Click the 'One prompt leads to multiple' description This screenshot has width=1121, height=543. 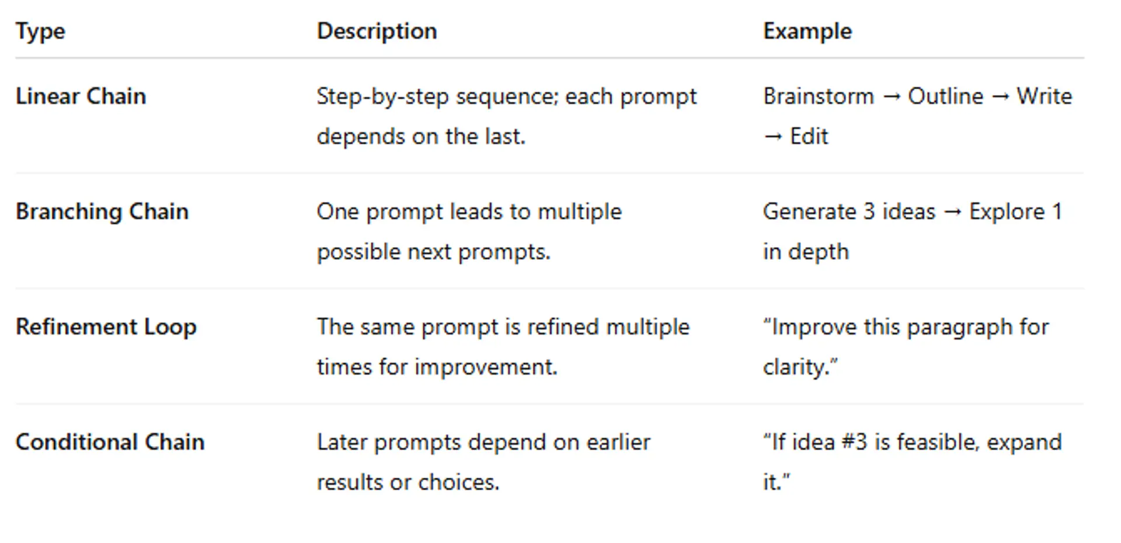(469, 211)
